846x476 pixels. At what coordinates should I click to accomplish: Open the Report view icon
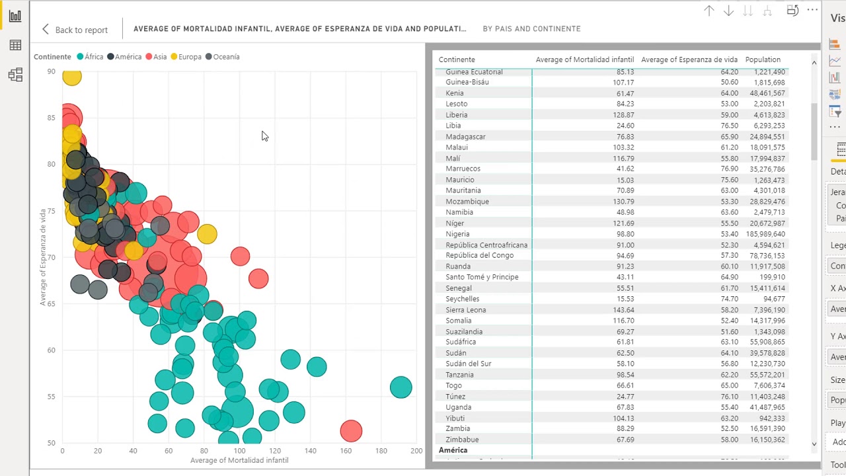15,16
